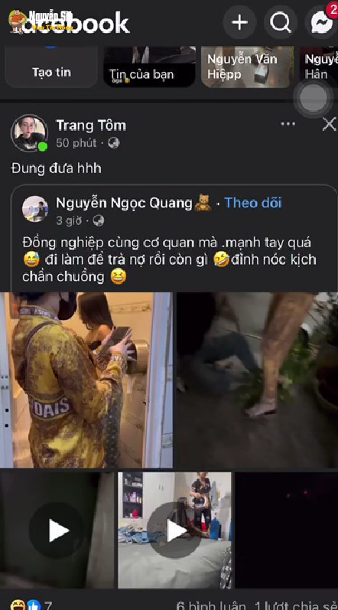Open Trang Tôm profile picture
338x610 pixels.
pos(30,133)
